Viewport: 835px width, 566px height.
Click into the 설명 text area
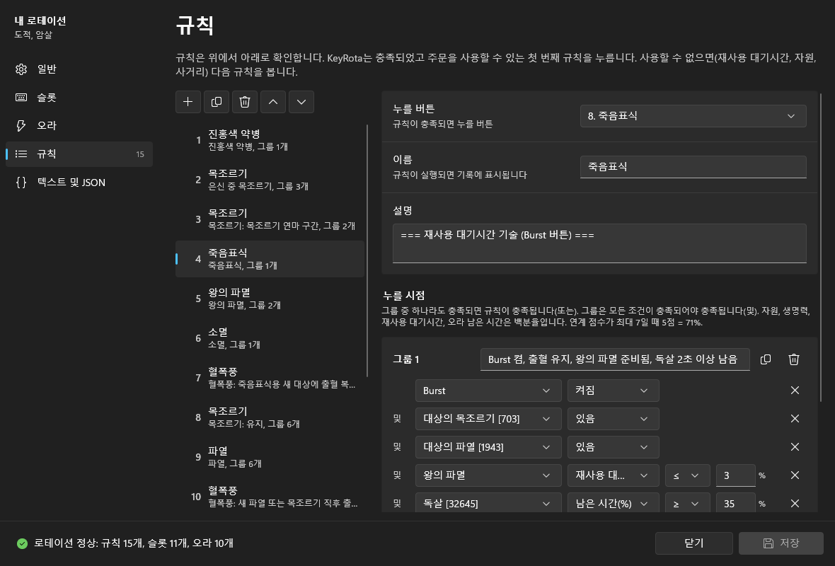click(599, 243)
